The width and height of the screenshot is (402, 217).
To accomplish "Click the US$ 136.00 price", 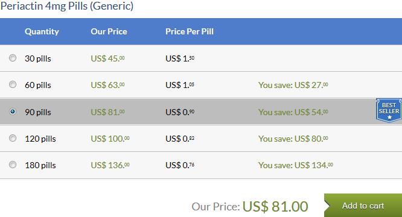I will 110,165.
